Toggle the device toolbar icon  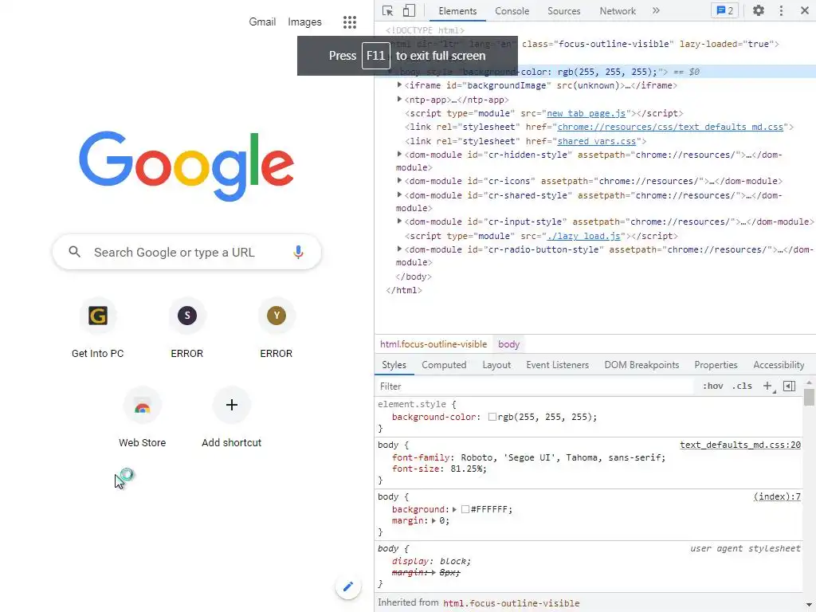[409, 10]
